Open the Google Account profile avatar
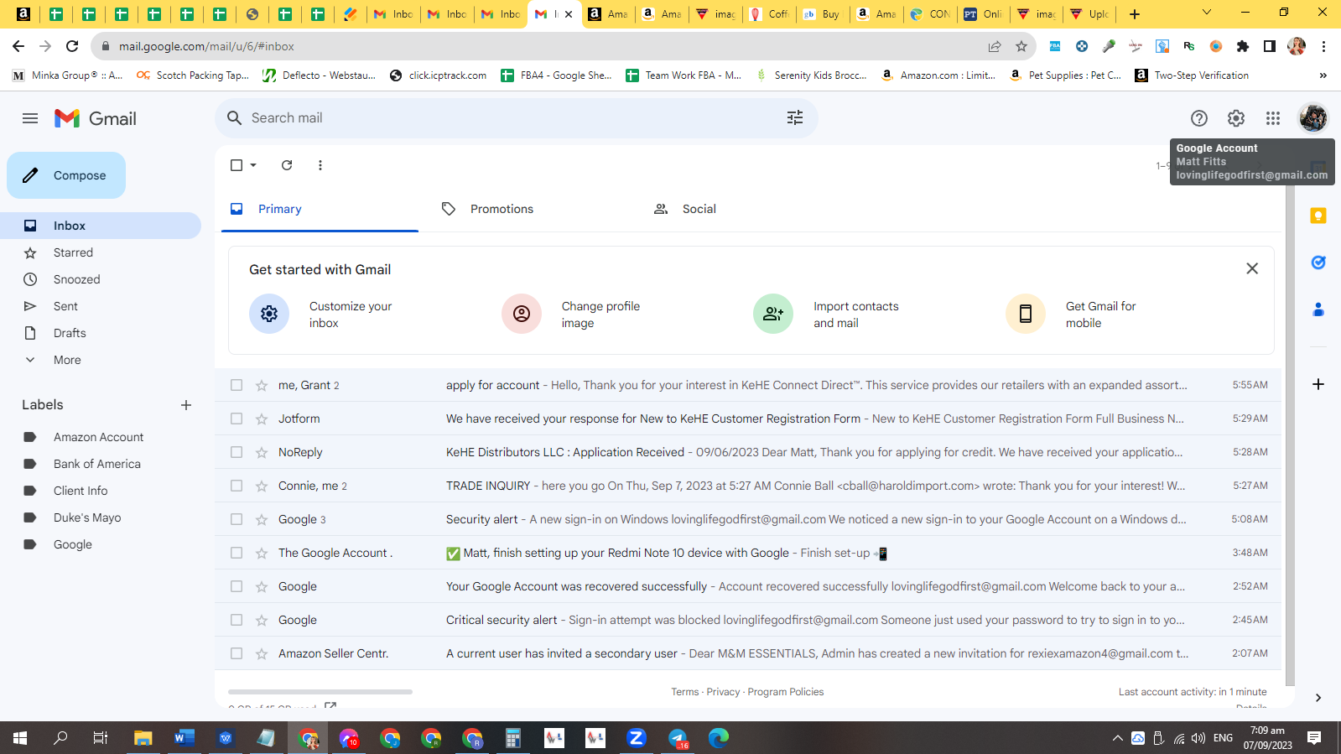The image size is (1341, 754). pyautogui.click(x=1313, y=118)
